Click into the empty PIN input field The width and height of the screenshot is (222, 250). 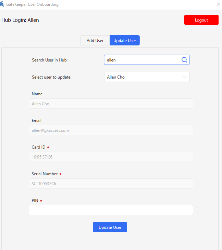point(111,210)
